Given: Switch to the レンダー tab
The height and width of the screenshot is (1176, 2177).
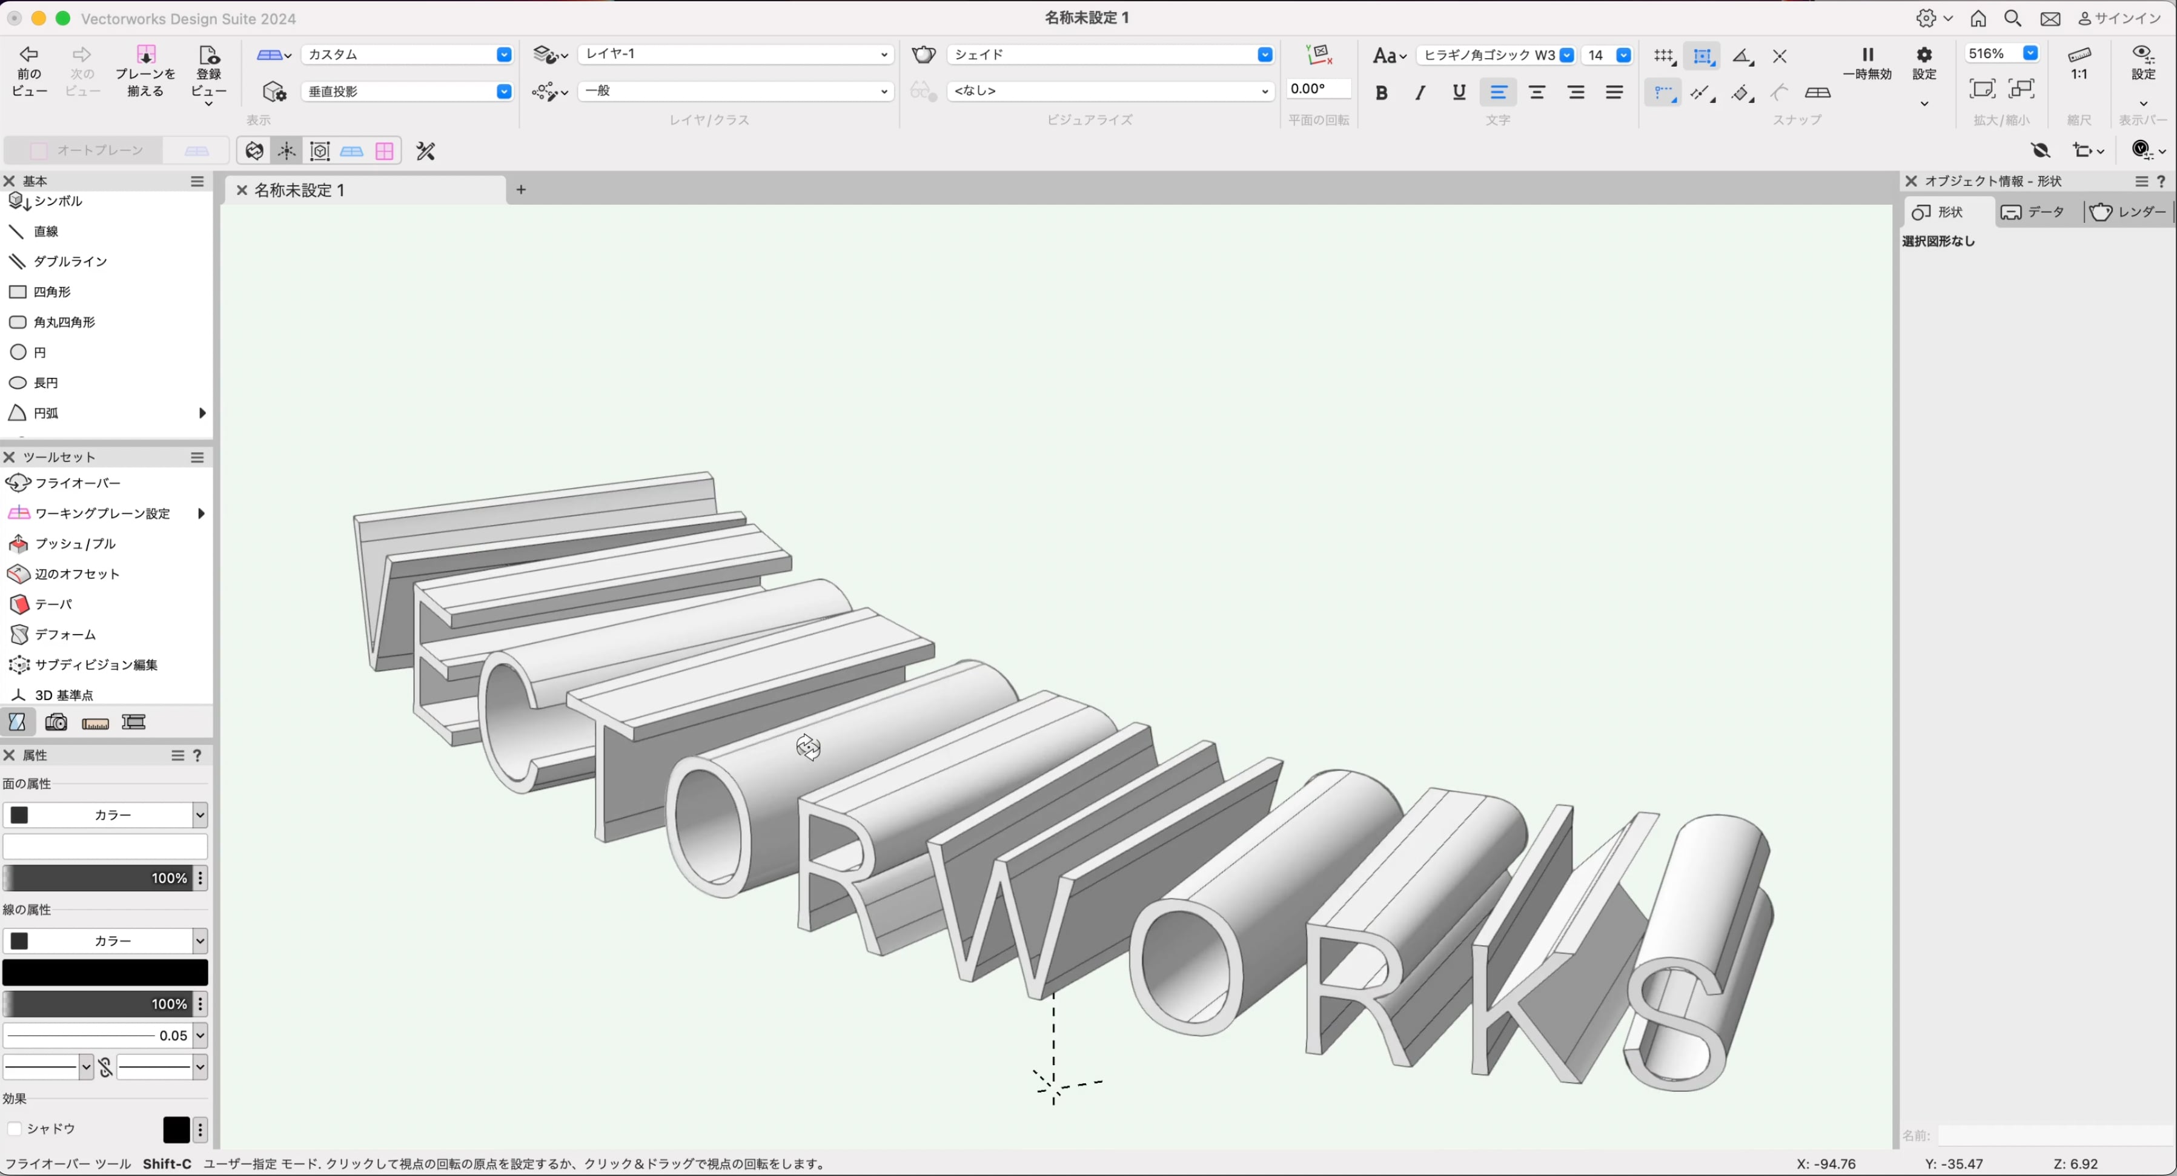Looking at the screenshot, I should pos(2128,212).
